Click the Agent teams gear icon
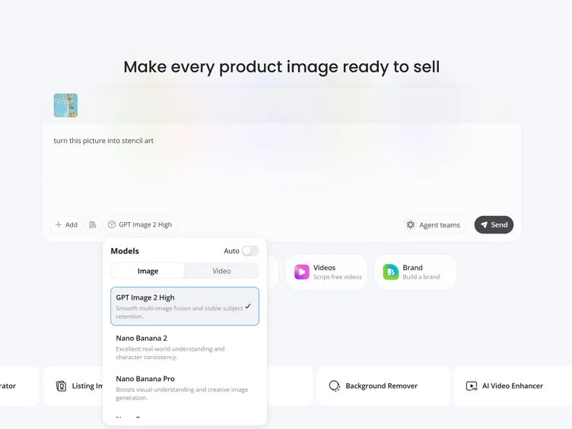The image size is (572, 429). [411, 224]
